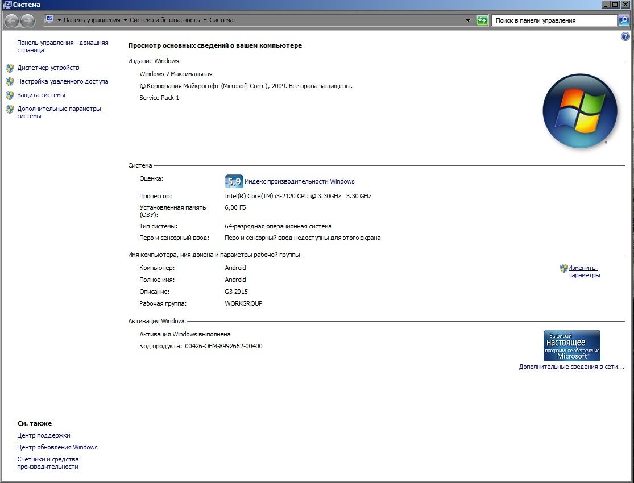Maximize the Система window

tap(615, 5)
